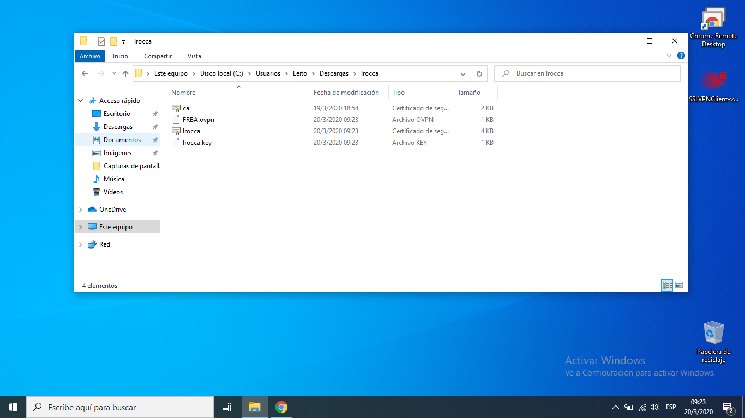Click Disco local (C:) breadcrumb
This screenshot has height=418, width=745.
221,73
